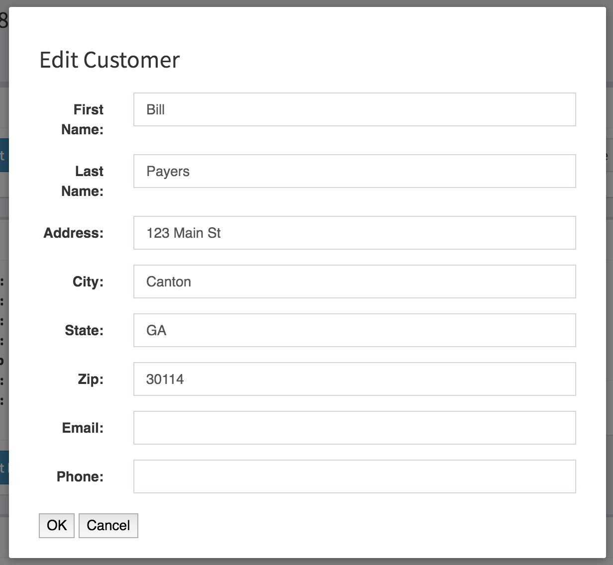Image resolution: width=613 pixels, height=565 pixels.
Task: Click the Zip label
Action: (91, 379)
